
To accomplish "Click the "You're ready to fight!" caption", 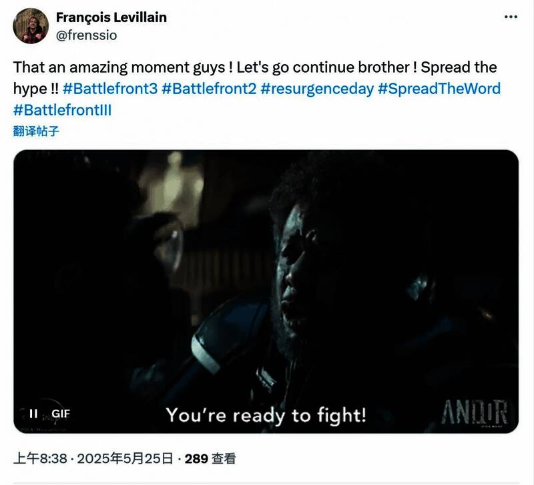I will click(266, 415).
